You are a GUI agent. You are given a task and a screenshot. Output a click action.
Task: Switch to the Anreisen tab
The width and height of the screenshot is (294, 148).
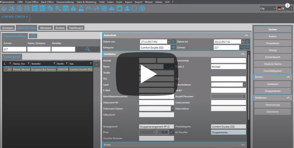[8, 28]
